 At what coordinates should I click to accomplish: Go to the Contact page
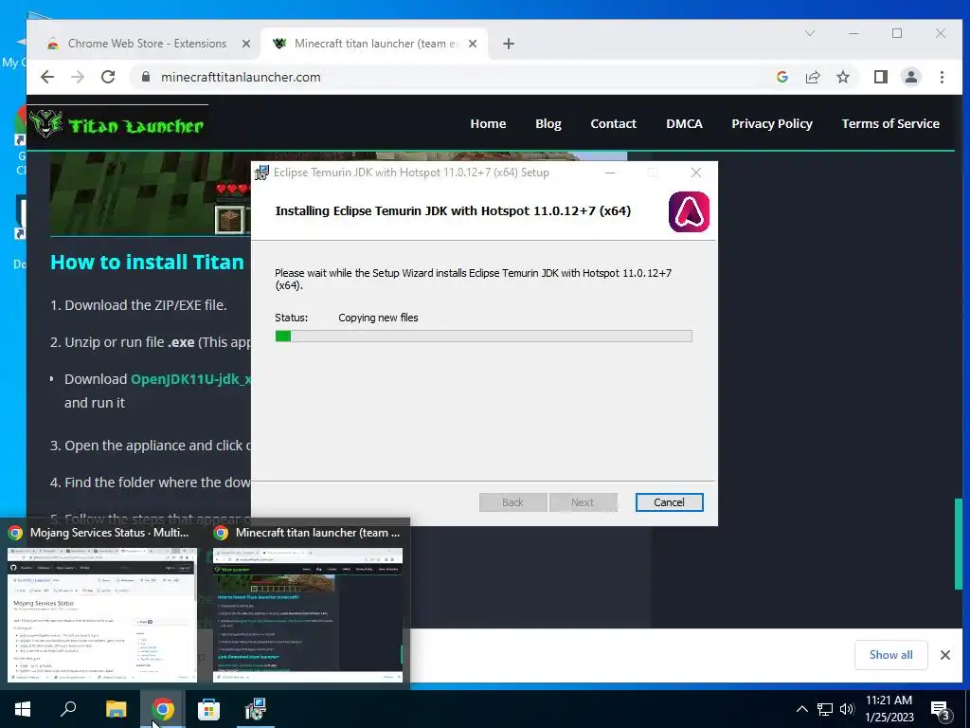613,124
